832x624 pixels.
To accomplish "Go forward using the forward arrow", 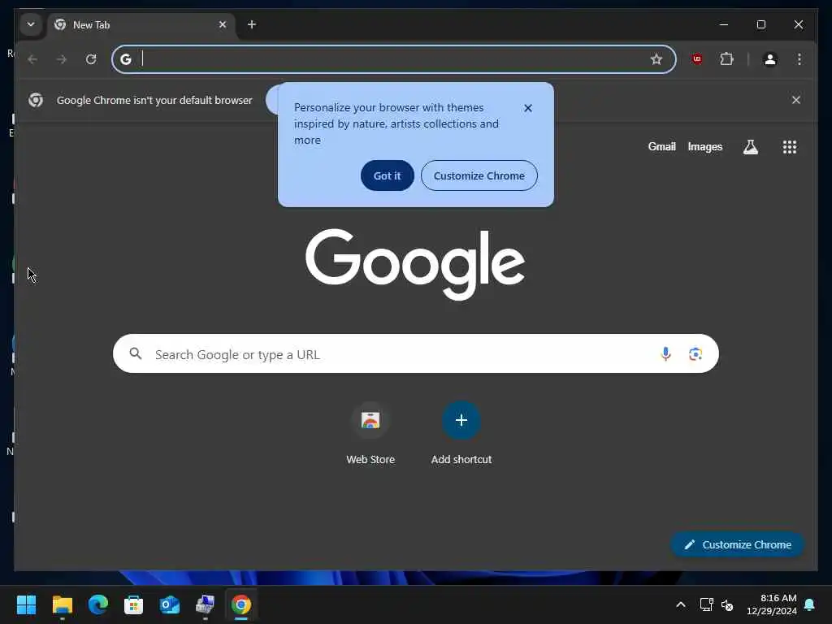I will [62, 59].
